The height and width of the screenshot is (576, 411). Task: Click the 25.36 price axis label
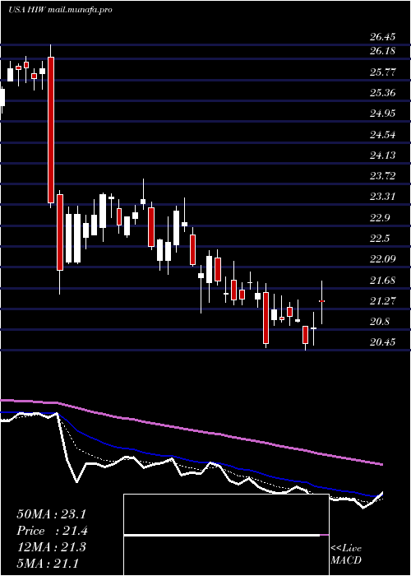(x=383, y=92)
